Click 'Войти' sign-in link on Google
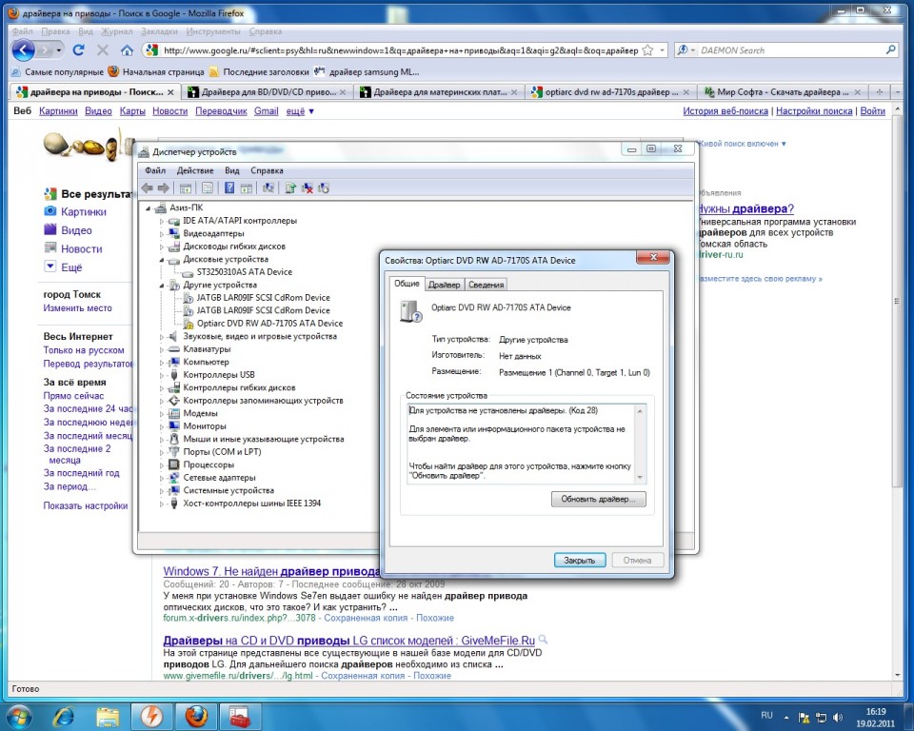Viewport: 914px width, 731px height. 873,110
